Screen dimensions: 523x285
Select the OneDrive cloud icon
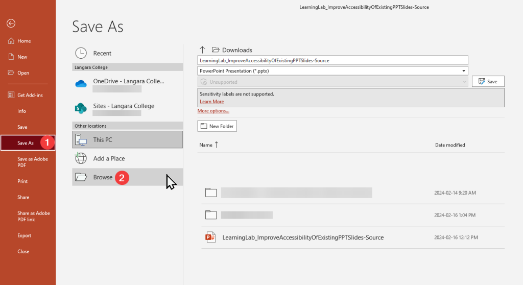pos(81,84)
